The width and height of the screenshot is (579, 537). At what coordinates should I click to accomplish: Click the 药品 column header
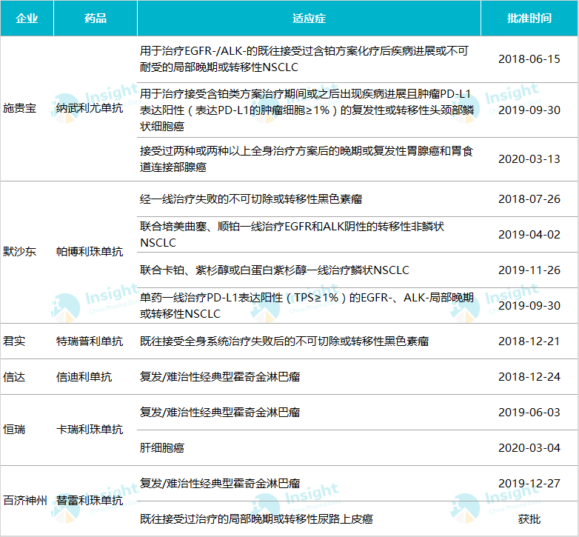tap(96, 18)
